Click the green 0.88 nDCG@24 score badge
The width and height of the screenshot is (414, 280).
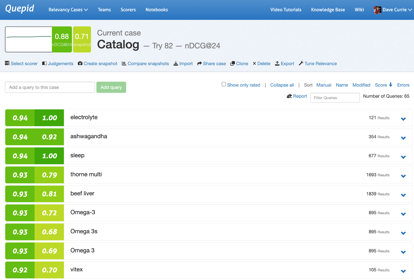tap(62, 39)
